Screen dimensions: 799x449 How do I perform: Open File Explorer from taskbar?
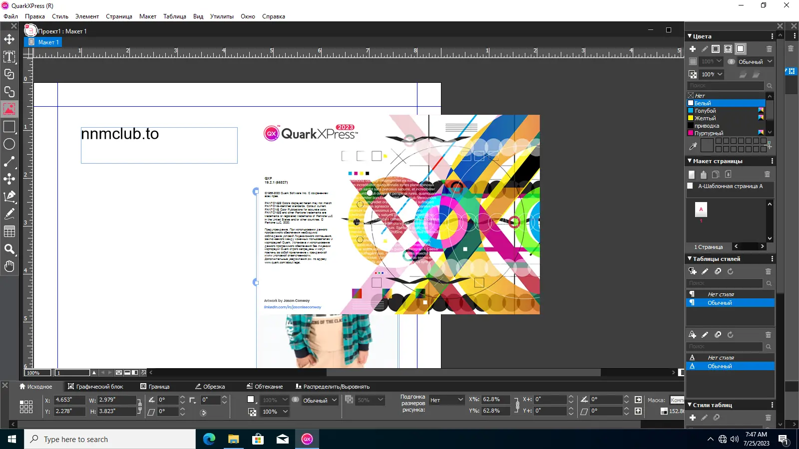234,439
